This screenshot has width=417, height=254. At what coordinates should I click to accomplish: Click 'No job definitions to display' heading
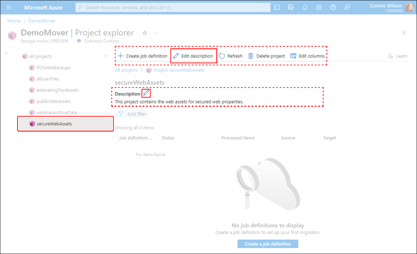(x=268, y=225)
